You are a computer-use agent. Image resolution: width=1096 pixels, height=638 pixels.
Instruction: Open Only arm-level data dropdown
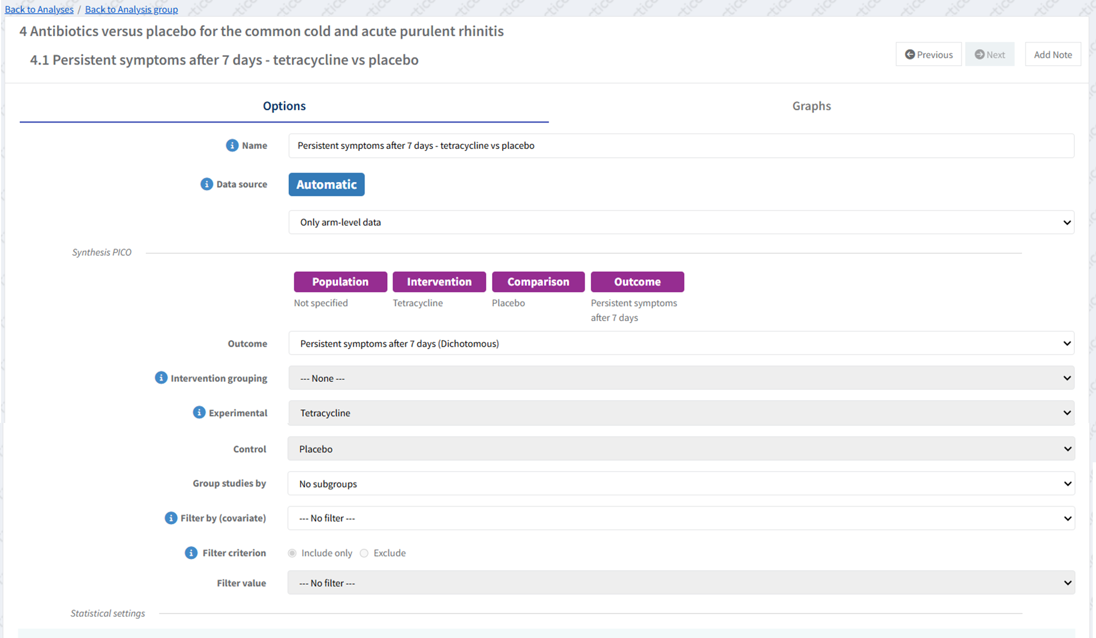click(680, 223)
